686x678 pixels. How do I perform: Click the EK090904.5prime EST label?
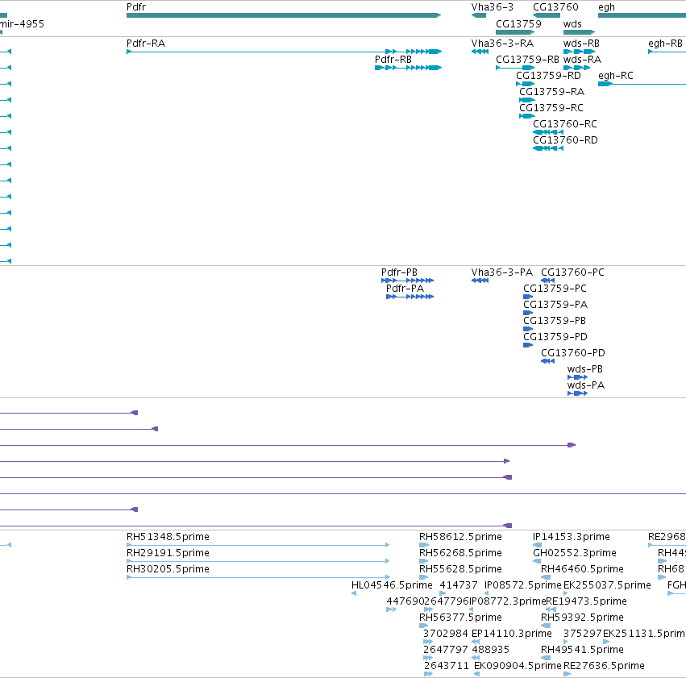518,666
